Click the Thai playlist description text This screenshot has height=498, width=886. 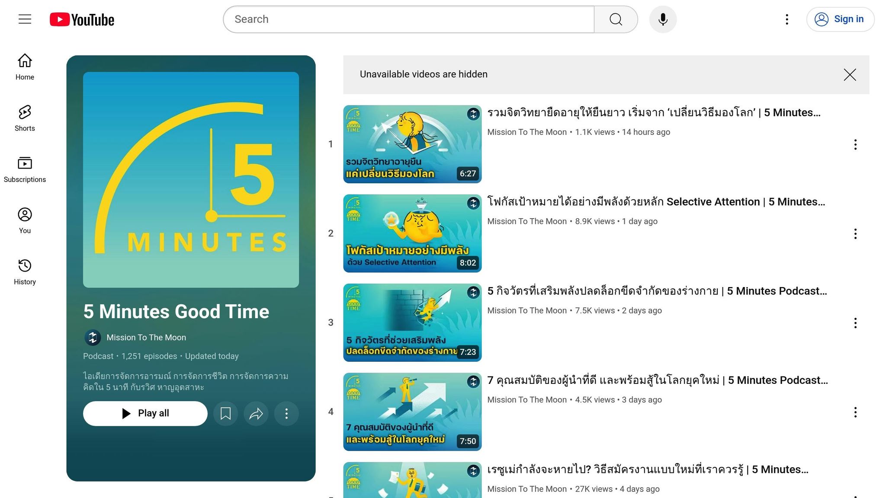[x=186, y=382]
